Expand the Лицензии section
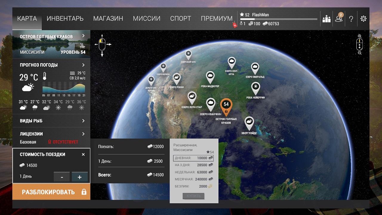This screenshot has width=382, height=215. (x=83, y=134)
